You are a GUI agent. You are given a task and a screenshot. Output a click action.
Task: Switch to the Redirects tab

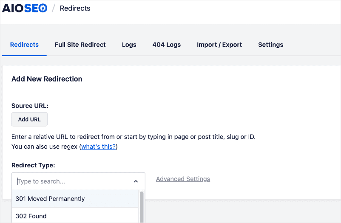(x=24, y=45)
